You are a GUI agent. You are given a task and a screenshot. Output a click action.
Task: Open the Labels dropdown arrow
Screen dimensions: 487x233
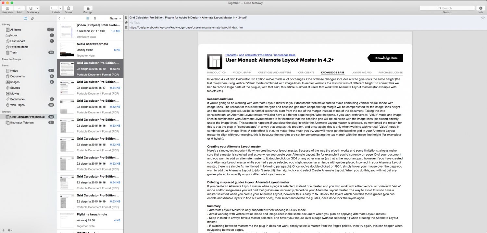click(x=60, y=8)
